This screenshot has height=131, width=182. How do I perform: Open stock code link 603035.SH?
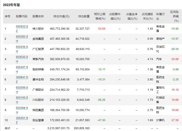pyautogui.click(x=22, y=57)
